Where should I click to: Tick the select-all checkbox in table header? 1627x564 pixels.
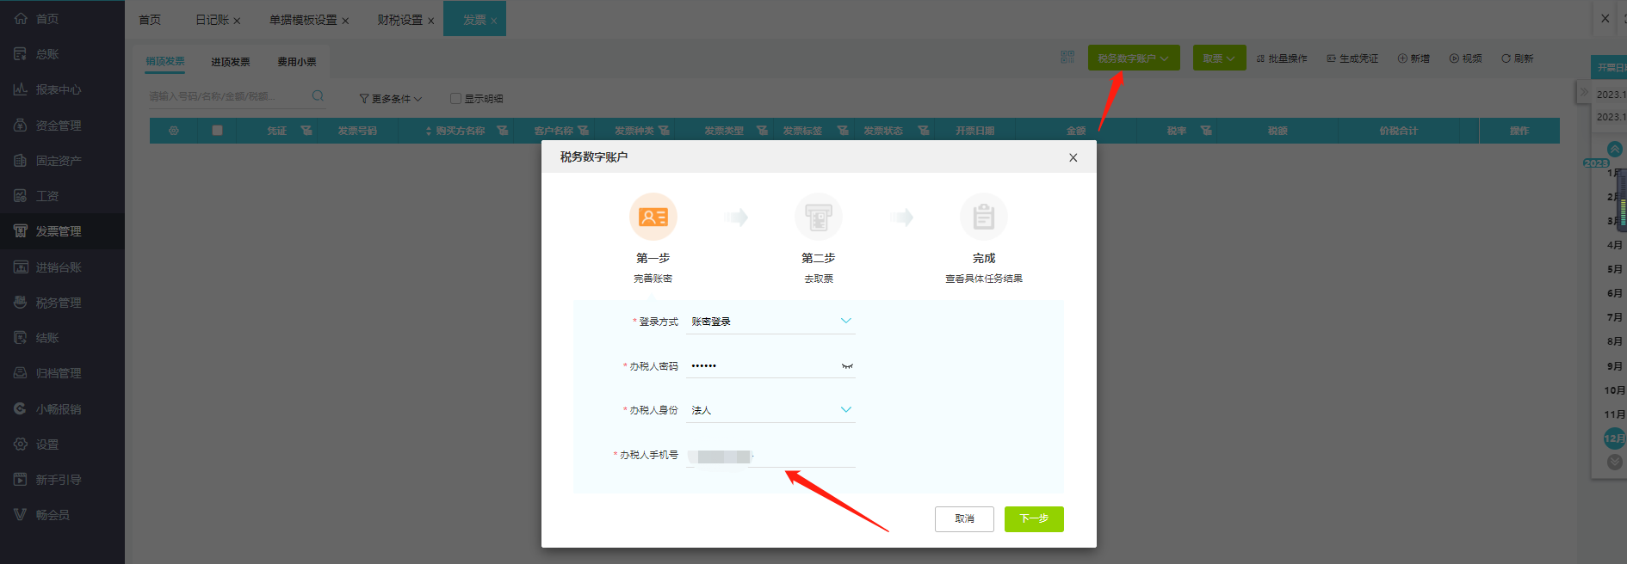tap(217, 131)
